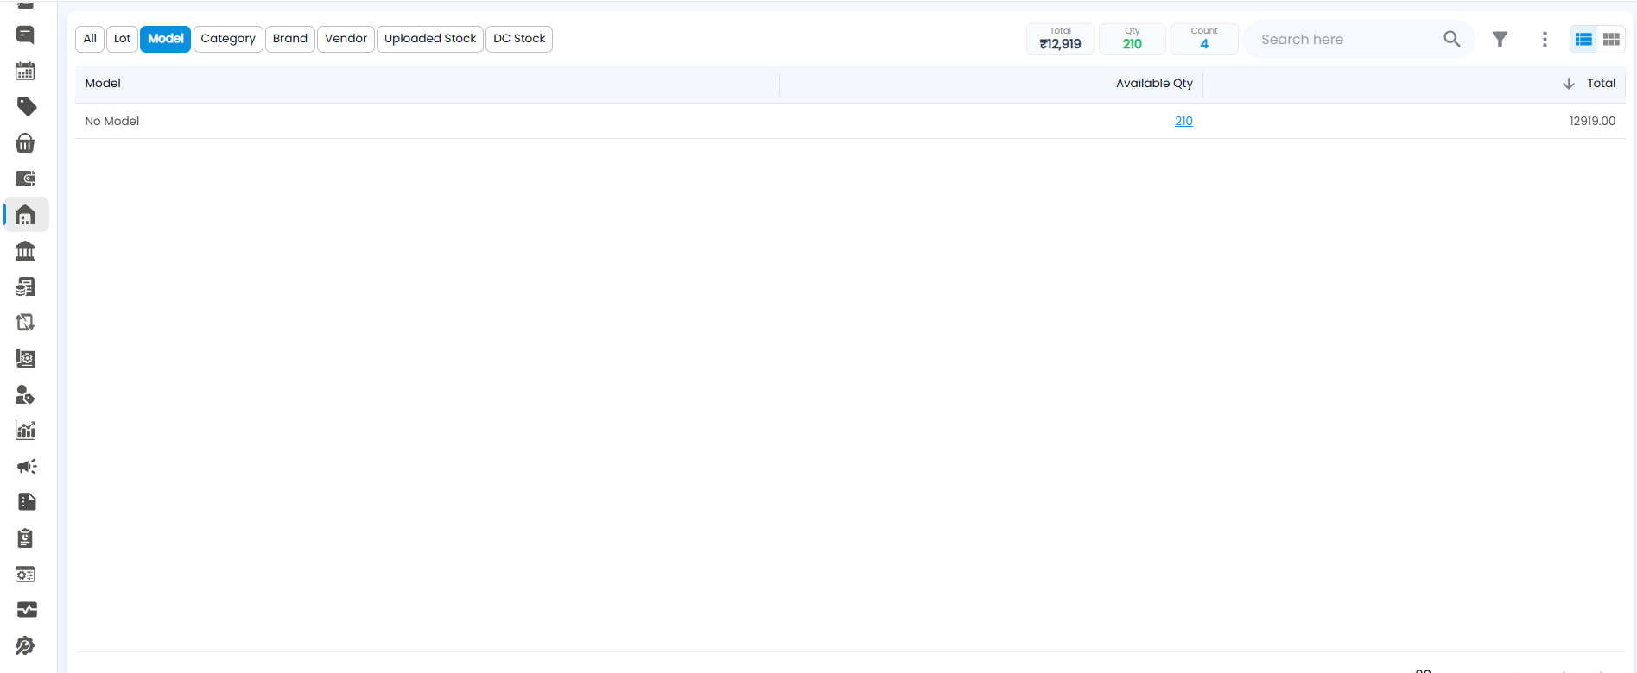The height and width of the screenshot is (673, 1637).
Task: Select the warehouse stock icon in sidebar
Action: (x=26, y=215)
